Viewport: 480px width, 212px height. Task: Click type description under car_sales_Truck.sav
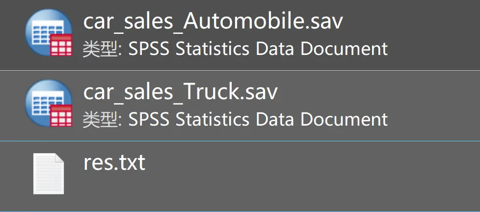235,119
